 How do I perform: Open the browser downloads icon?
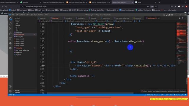coord(175,6)
